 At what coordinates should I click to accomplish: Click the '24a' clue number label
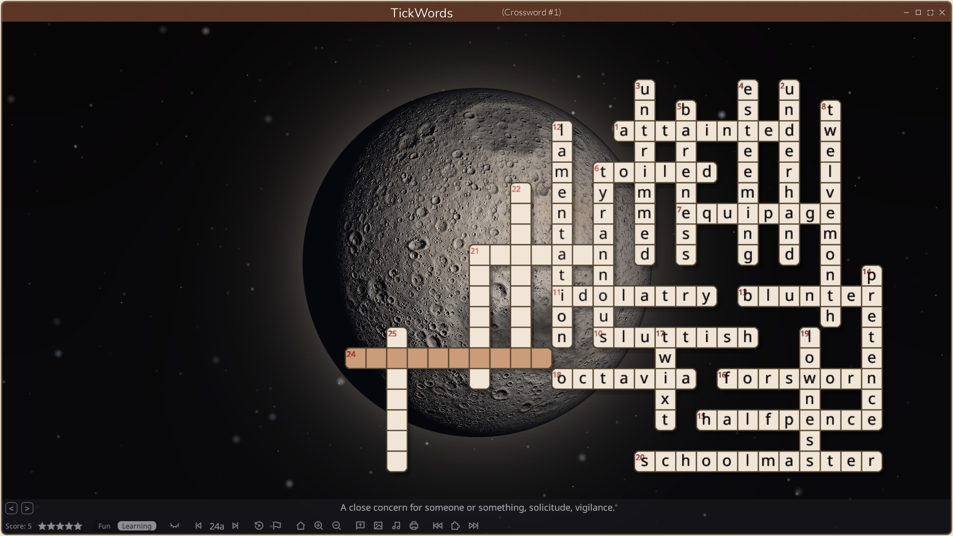(x=217, y=526)
